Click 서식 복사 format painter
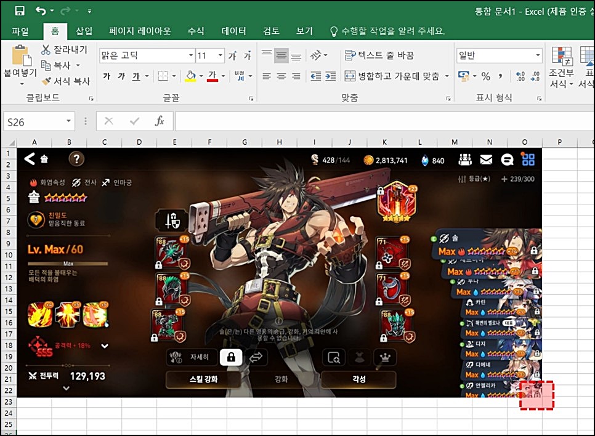Screen dimensions: 595x436 coord(66,81)
